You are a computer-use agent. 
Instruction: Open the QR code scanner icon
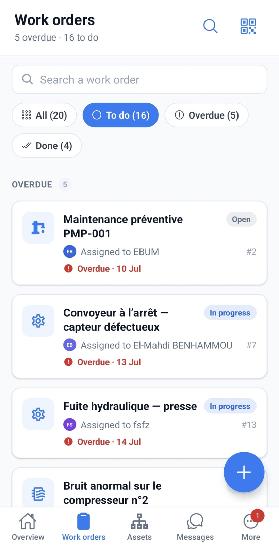pyautogui.click(x=248, y=26)
